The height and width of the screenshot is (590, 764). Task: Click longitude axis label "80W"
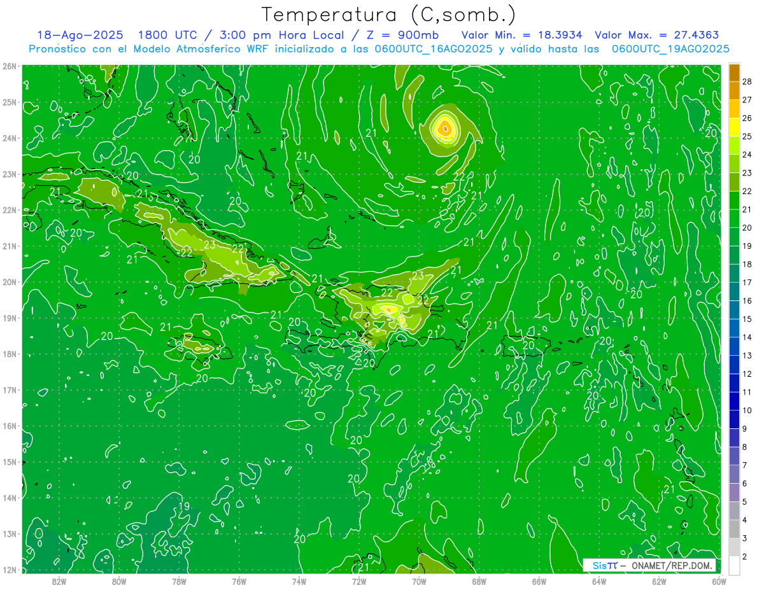[x=119, y=581]
